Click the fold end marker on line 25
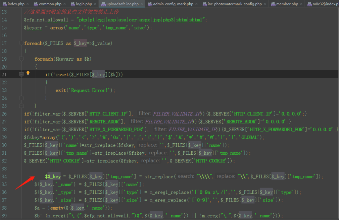This screenshot has width=339, height=220. click(21, 106)
